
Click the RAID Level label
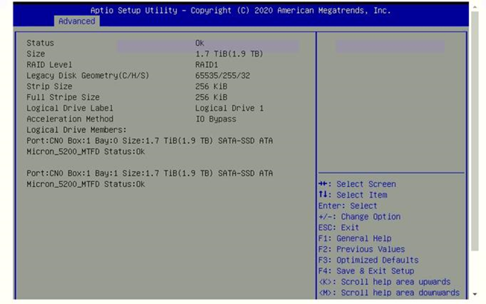click(x=49, y=64)
